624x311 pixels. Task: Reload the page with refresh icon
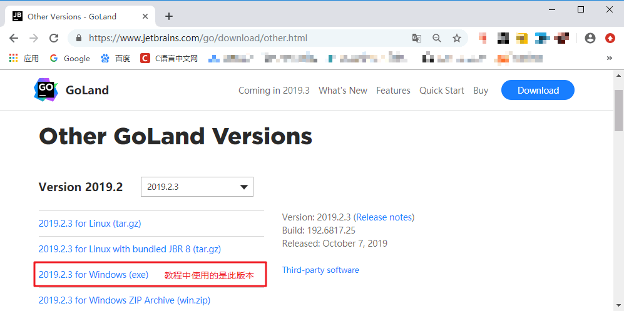pos(54,38)
